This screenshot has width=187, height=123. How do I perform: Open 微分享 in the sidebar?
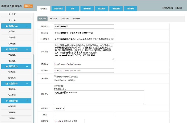coord(12,14)
